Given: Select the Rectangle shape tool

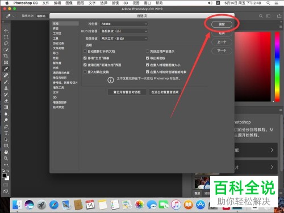Looking at the screenshot, I should click(x=6, y=146).
